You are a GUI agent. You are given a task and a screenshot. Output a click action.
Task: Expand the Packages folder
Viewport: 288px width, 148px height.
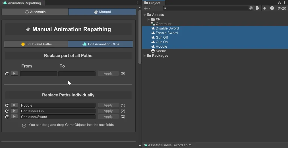(x=145, y=56)
